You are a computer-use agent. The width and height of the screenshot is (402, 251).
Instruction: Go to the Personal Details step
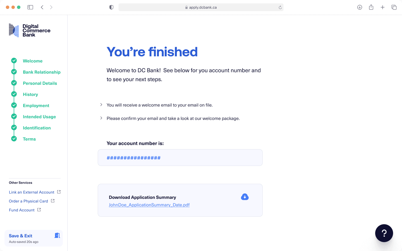pos(40,83)
